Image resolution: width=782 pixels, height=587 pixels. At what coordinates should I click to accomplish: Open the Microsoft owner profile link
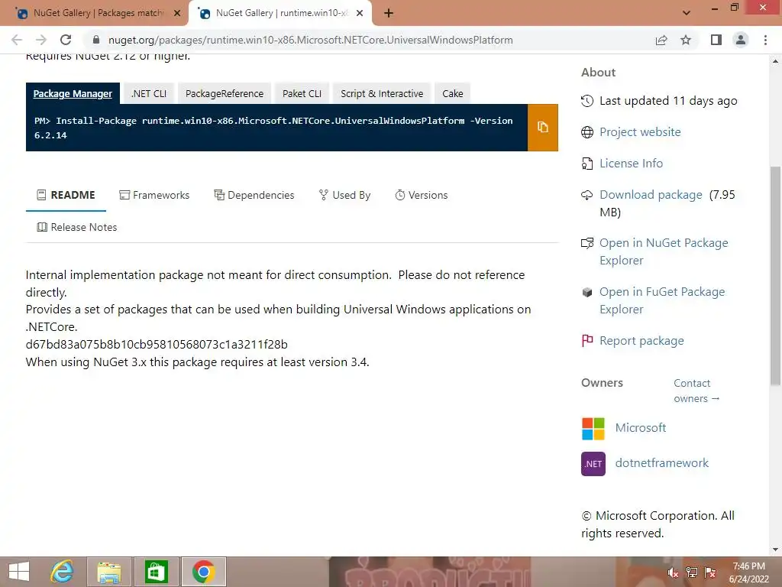click(641, 428)
